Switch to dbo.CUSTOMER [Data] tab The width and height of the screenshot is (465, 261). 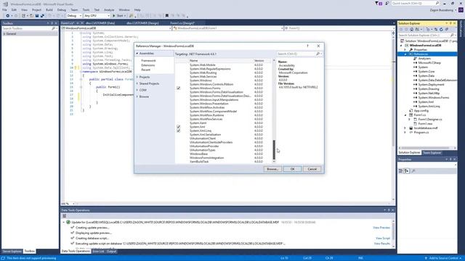tap(100, 23)
